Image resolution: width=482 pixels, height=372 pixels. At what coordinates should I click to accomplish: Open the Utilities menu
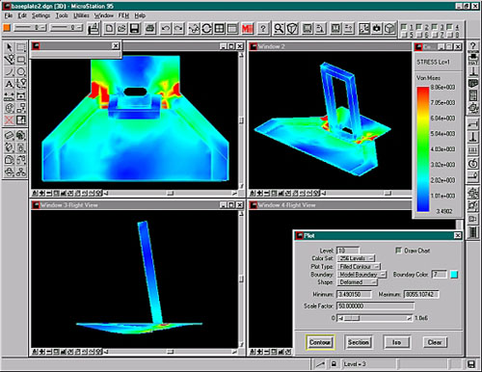click(81, 15)
